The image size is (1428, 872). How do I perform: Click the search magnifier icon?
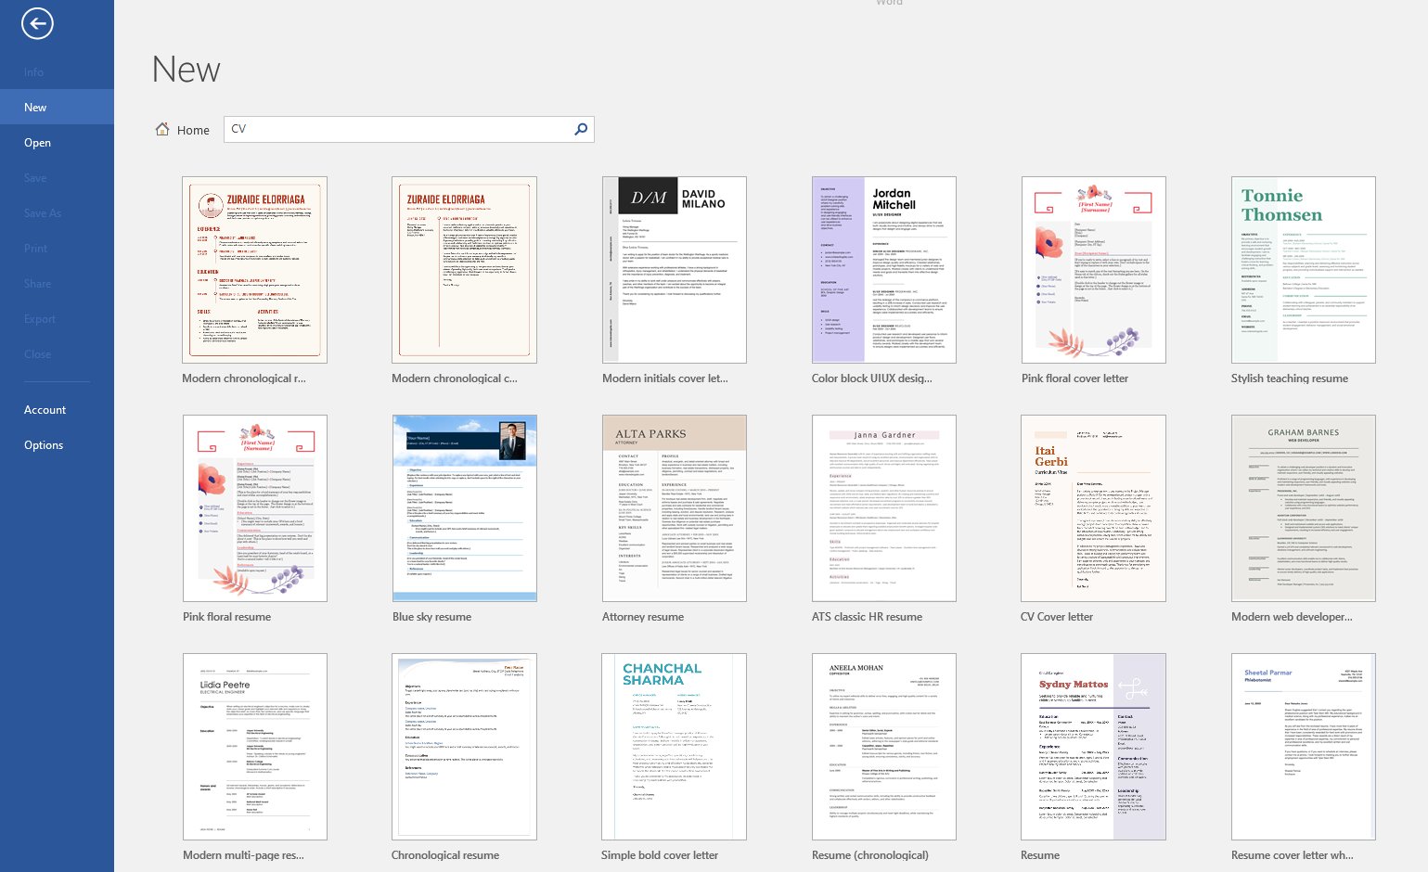tap(581, 129)
